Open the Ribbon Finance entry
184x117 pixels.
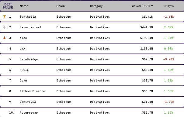pyautogui.click(x=32, y=91)
